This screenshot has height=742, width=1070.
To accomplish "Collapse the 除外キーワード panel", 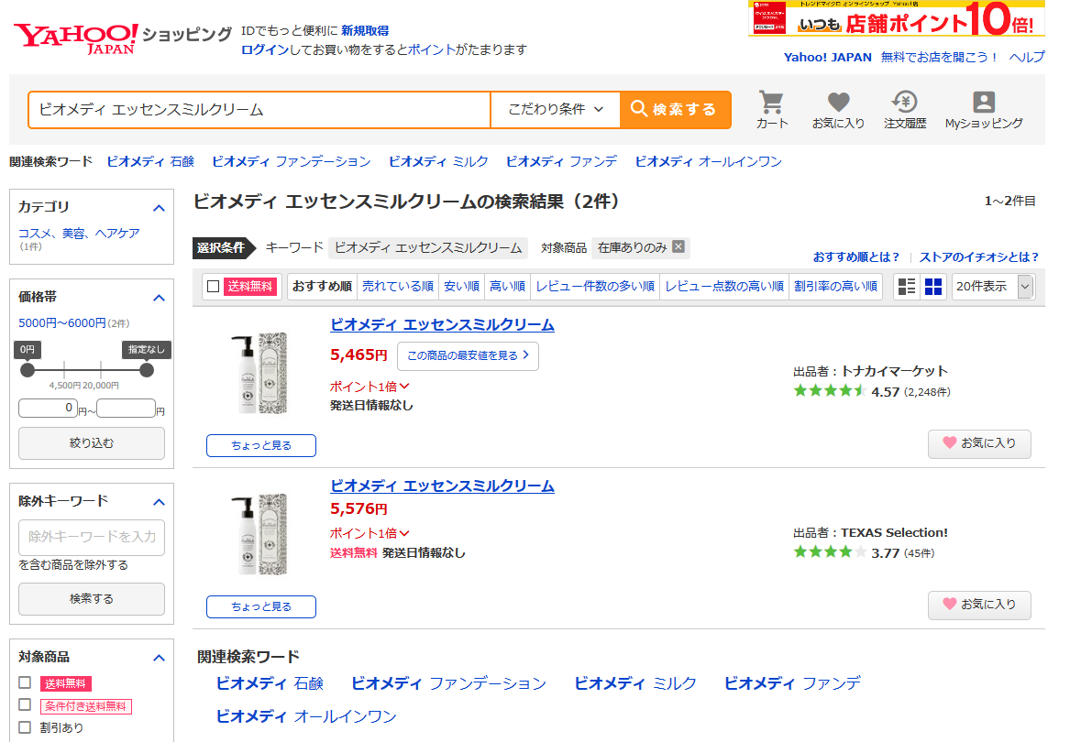I will click(x=159, y=503).
